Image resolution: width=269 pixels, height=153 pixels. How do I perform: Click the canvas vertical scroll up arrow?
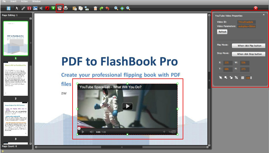click(209, 15)
